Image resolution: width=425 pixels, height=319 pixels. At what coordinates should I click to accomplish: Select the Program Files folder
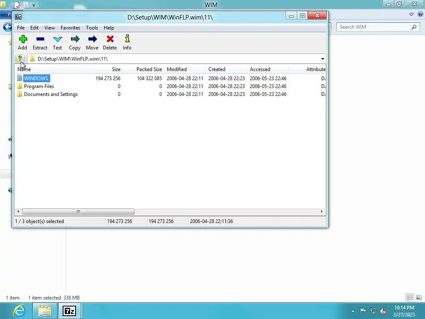click(x=39, y=86)
